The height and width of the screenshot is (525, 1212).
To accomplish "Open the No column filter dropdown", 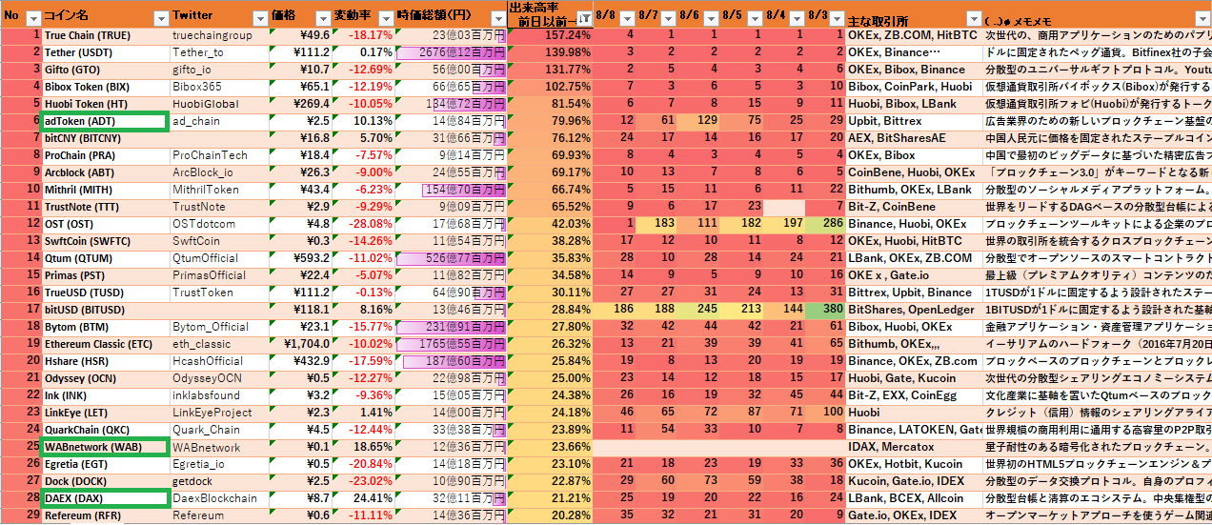I will (x=33, y=18).
